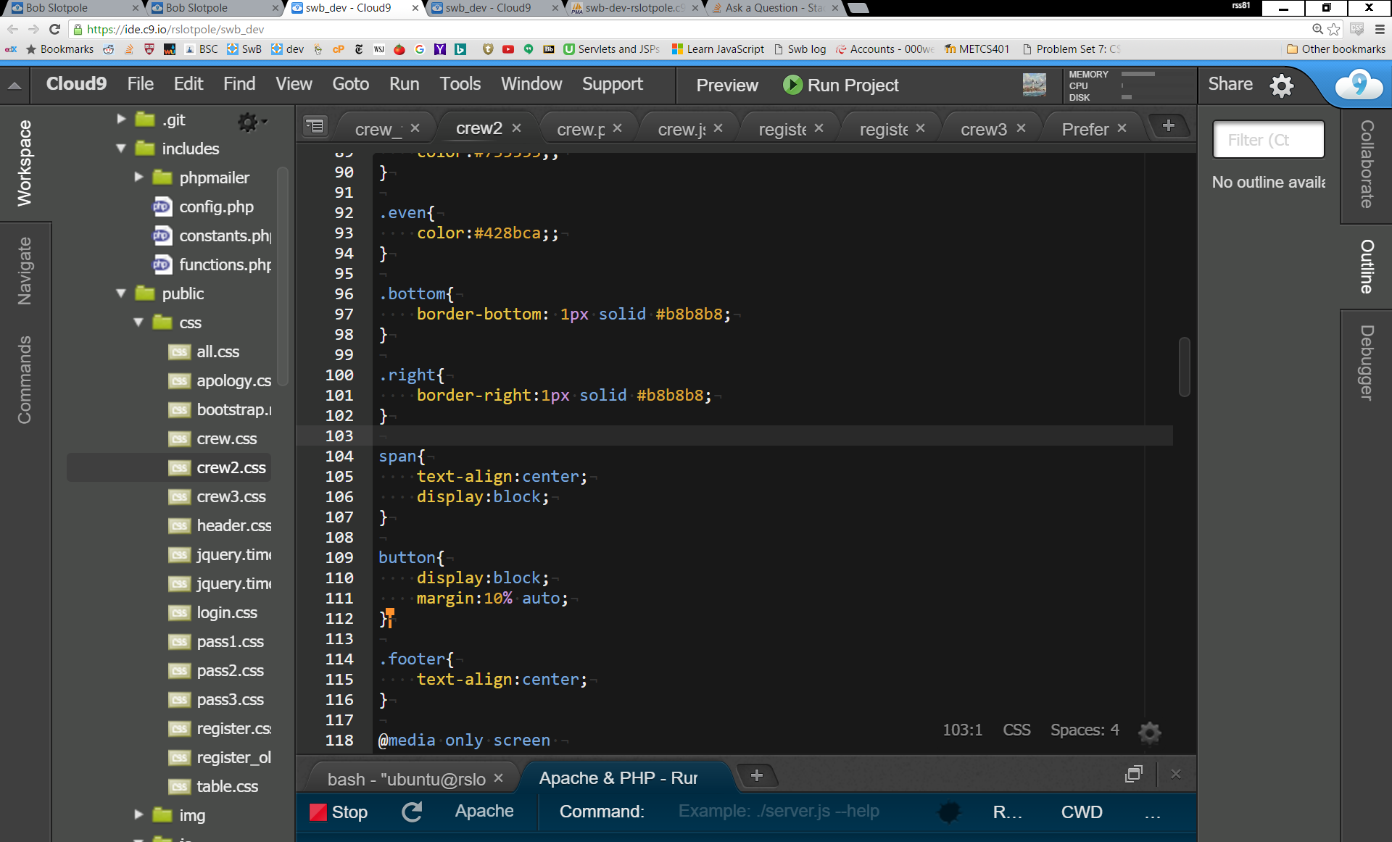Maximize the console panel icon
This screenshot has height=842, width=1392.
tap(1133, 775)
